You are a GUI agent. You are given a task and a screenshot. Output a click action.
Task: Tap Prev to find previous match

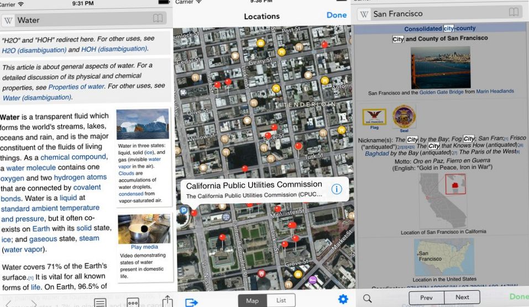tap(426, 298)
